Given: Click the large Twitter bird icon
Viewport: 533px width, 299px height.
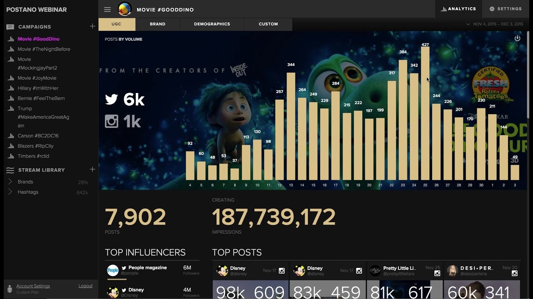Looking at the screenshot, I should click(112, 99).
